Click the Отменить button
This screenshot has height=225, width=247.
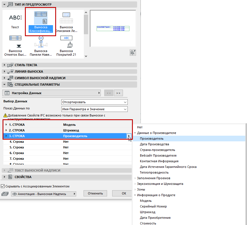point(95,193)
